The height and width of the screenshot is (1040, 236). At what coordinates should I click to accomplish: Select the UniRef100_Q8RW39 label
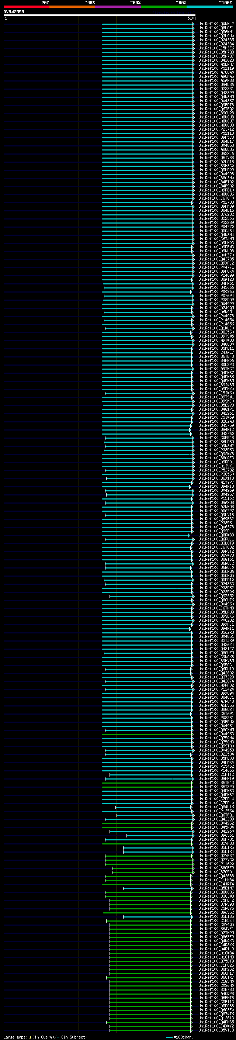[216, 535]
